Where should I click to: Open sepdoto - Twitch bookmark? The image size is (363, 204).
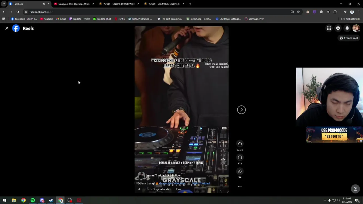(79, 19)
